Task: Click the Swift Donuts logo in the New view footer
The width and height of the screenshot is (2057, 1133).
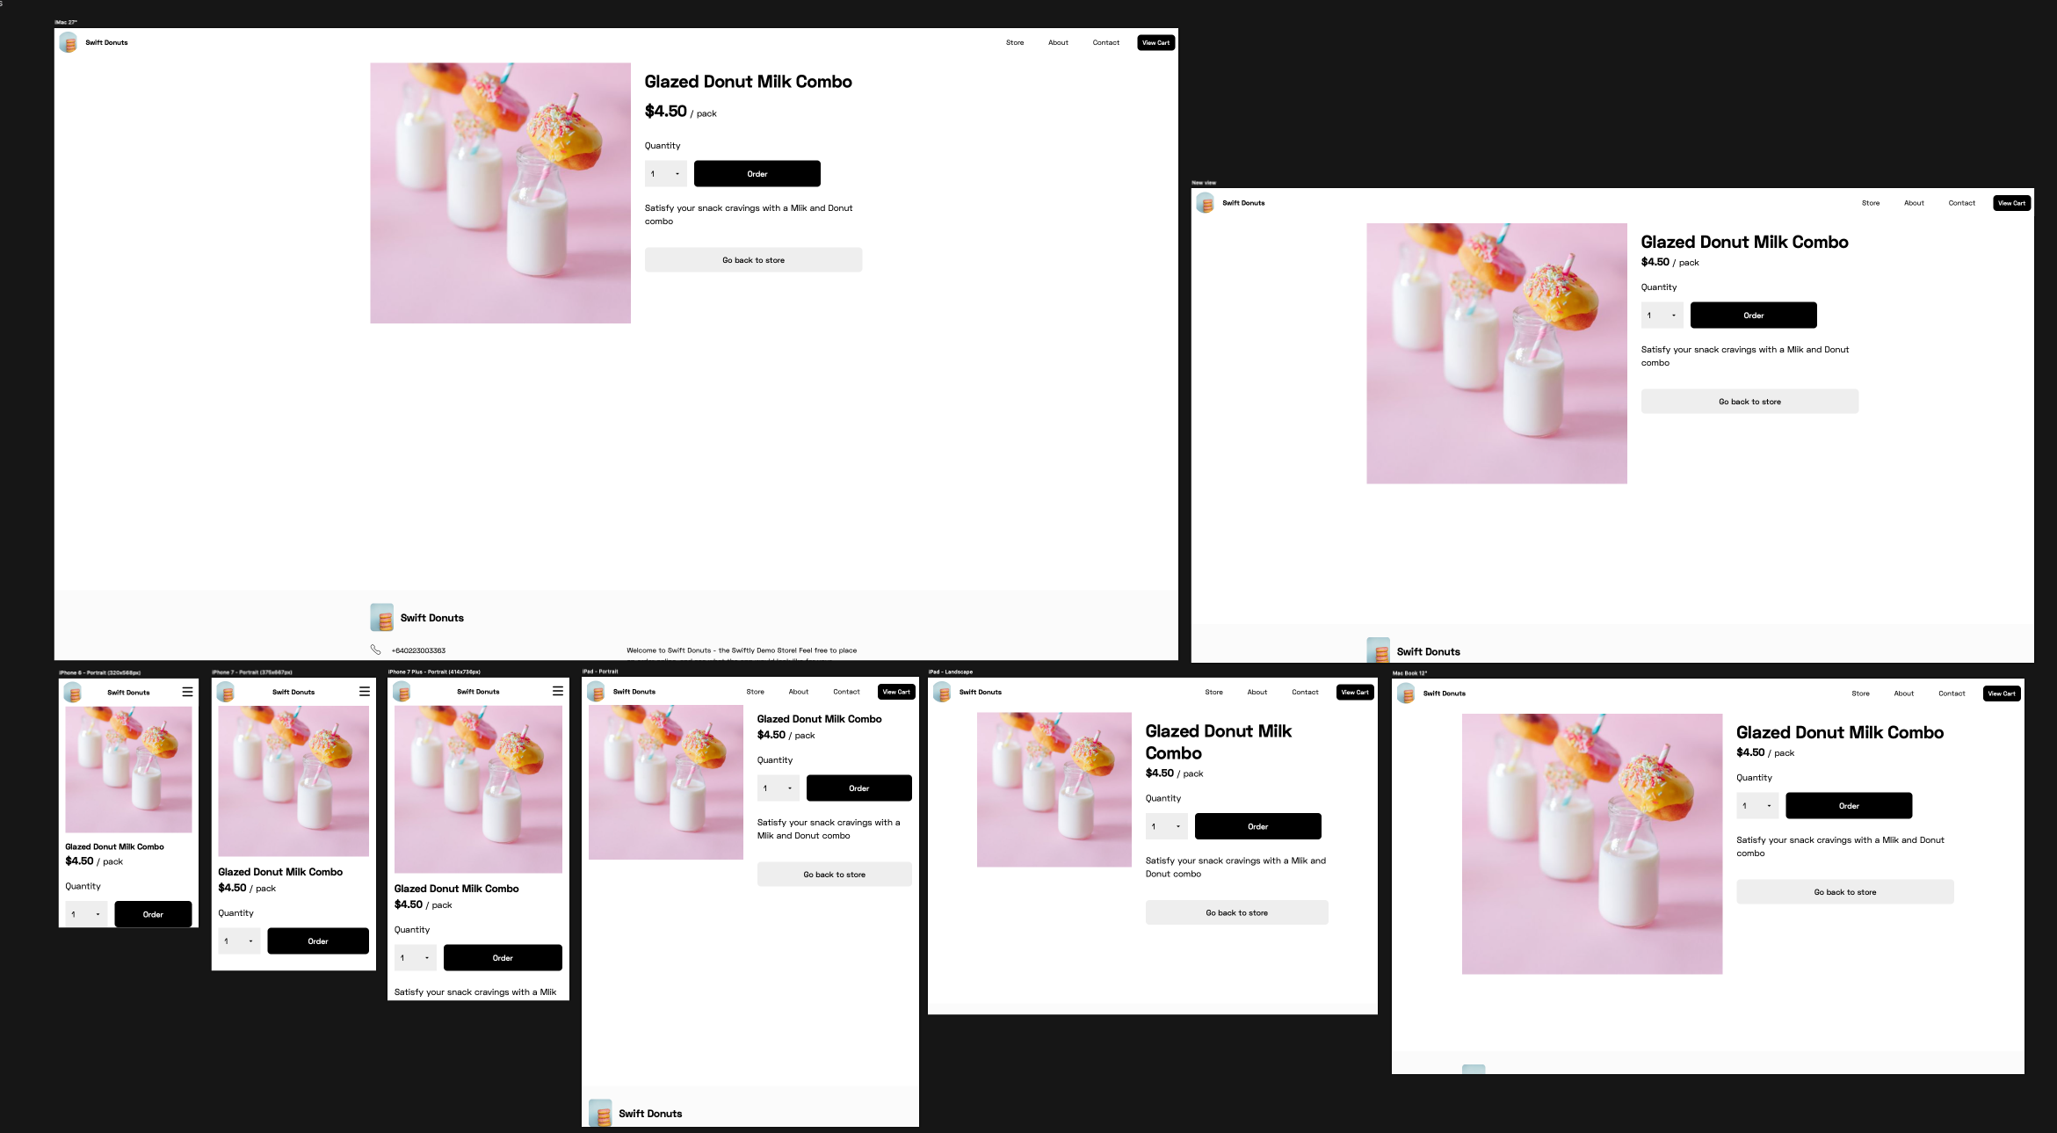Action: (1378, 650)
